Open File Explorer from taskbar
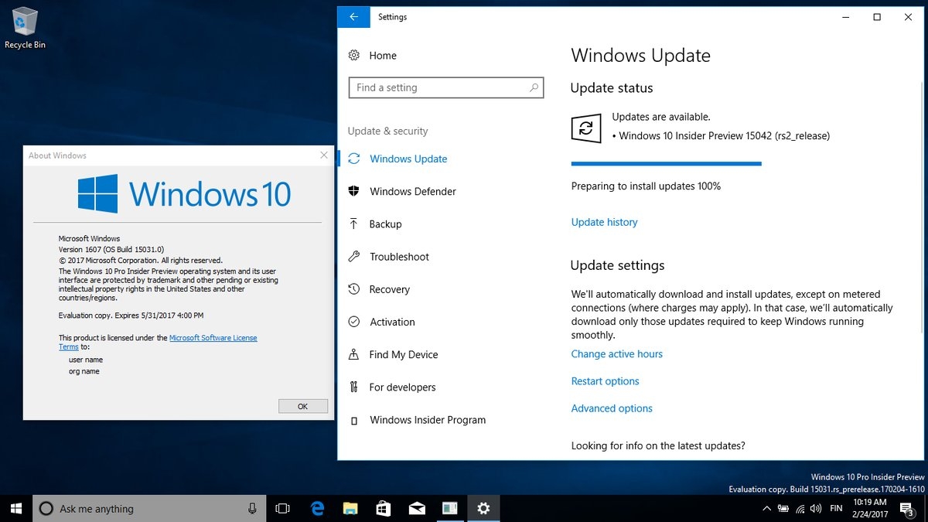The width and height of the screenshot is (928, 522). 350,508
